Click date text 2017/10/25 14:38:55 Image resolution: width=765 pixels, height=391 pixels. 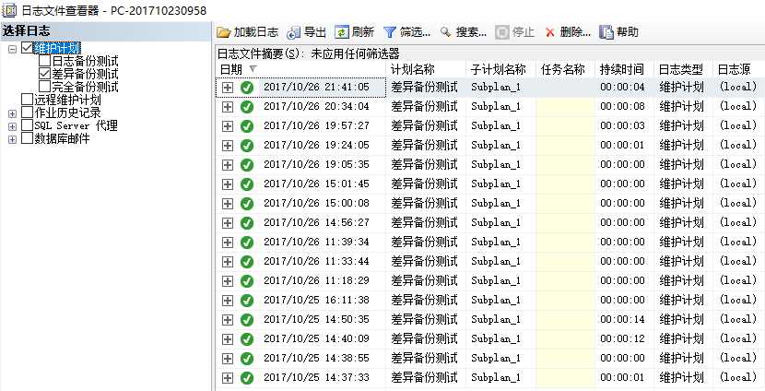(x=317, y=358)
